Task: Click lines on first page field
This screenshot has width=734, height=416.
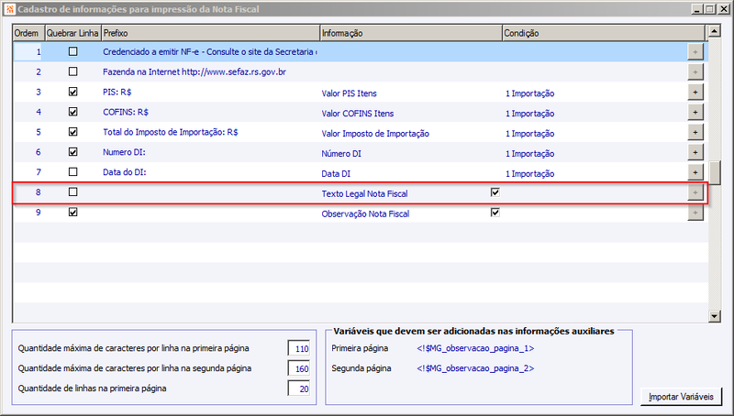Action: point(299,389)
